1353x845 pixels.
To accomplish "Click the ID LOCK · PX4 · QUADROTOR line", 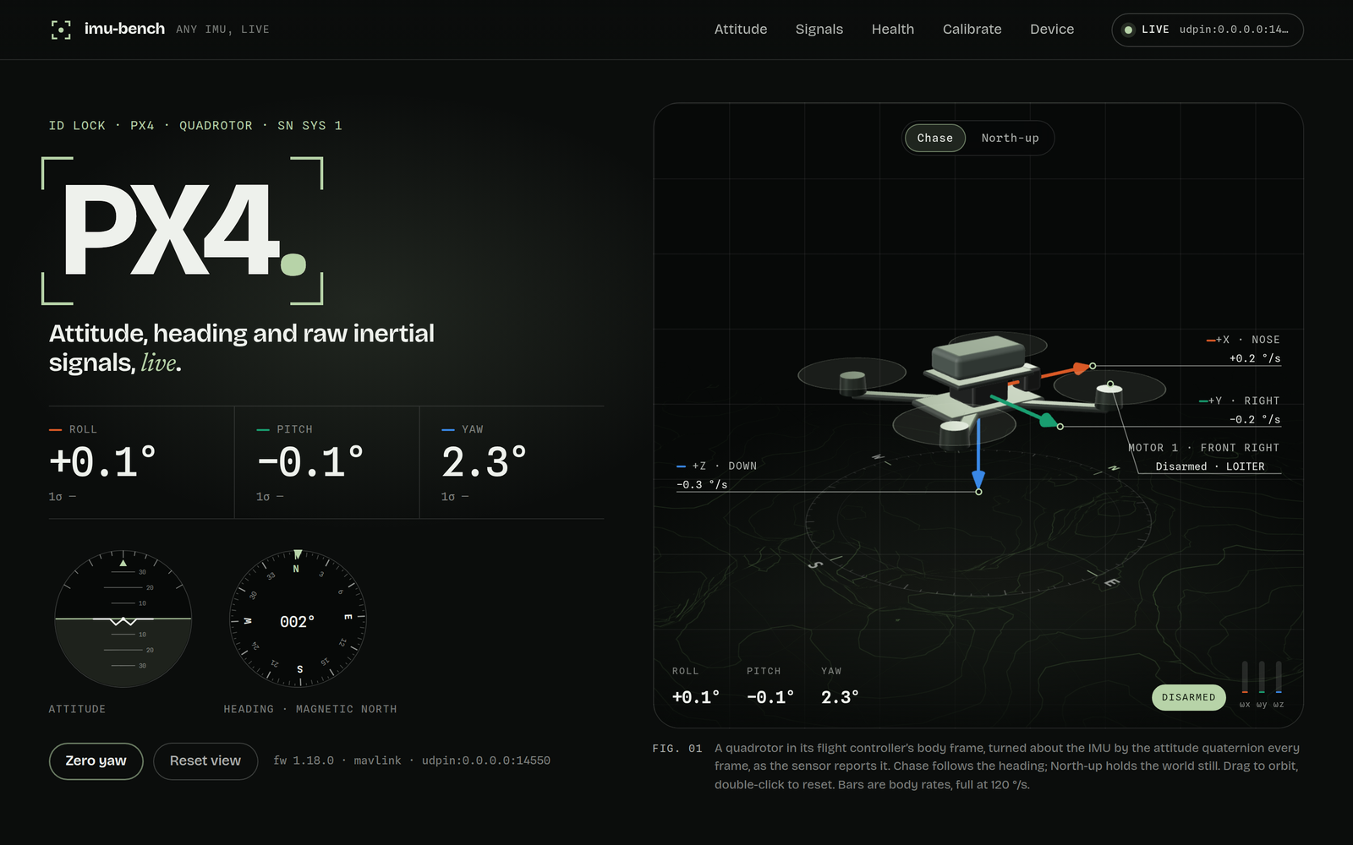I will 195,125.
